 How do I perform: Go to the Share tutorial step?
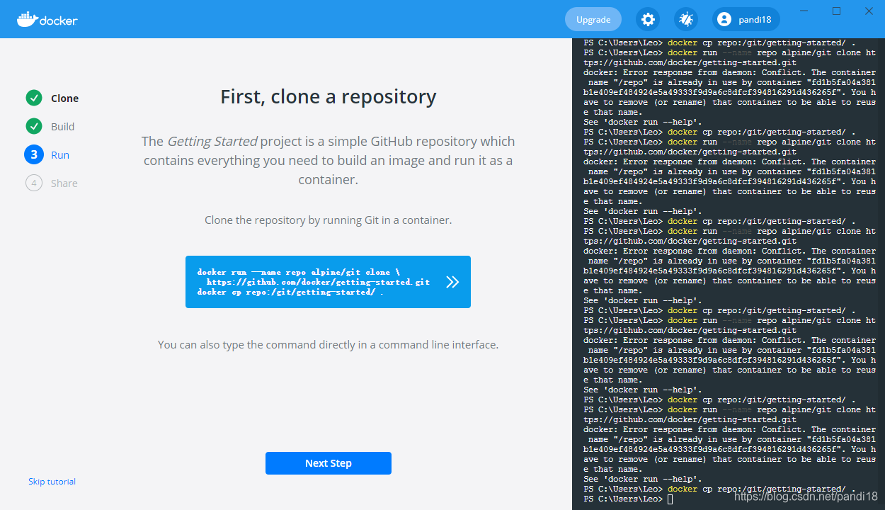[x=64, y=183]
